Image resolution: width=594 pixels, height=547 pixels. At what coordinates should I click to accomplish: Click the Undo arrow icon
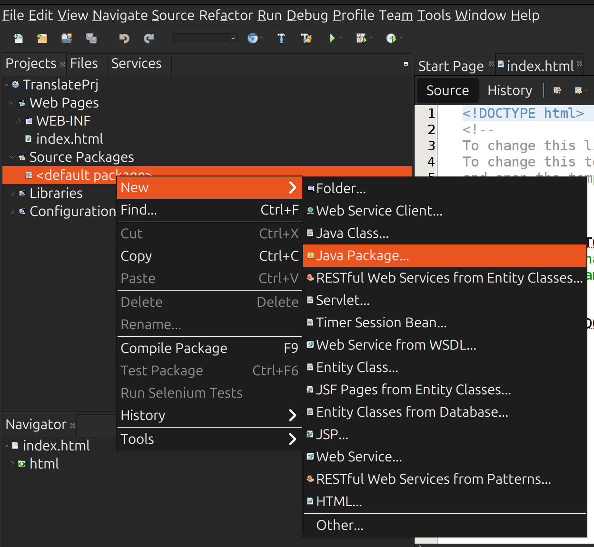(124, 39)
